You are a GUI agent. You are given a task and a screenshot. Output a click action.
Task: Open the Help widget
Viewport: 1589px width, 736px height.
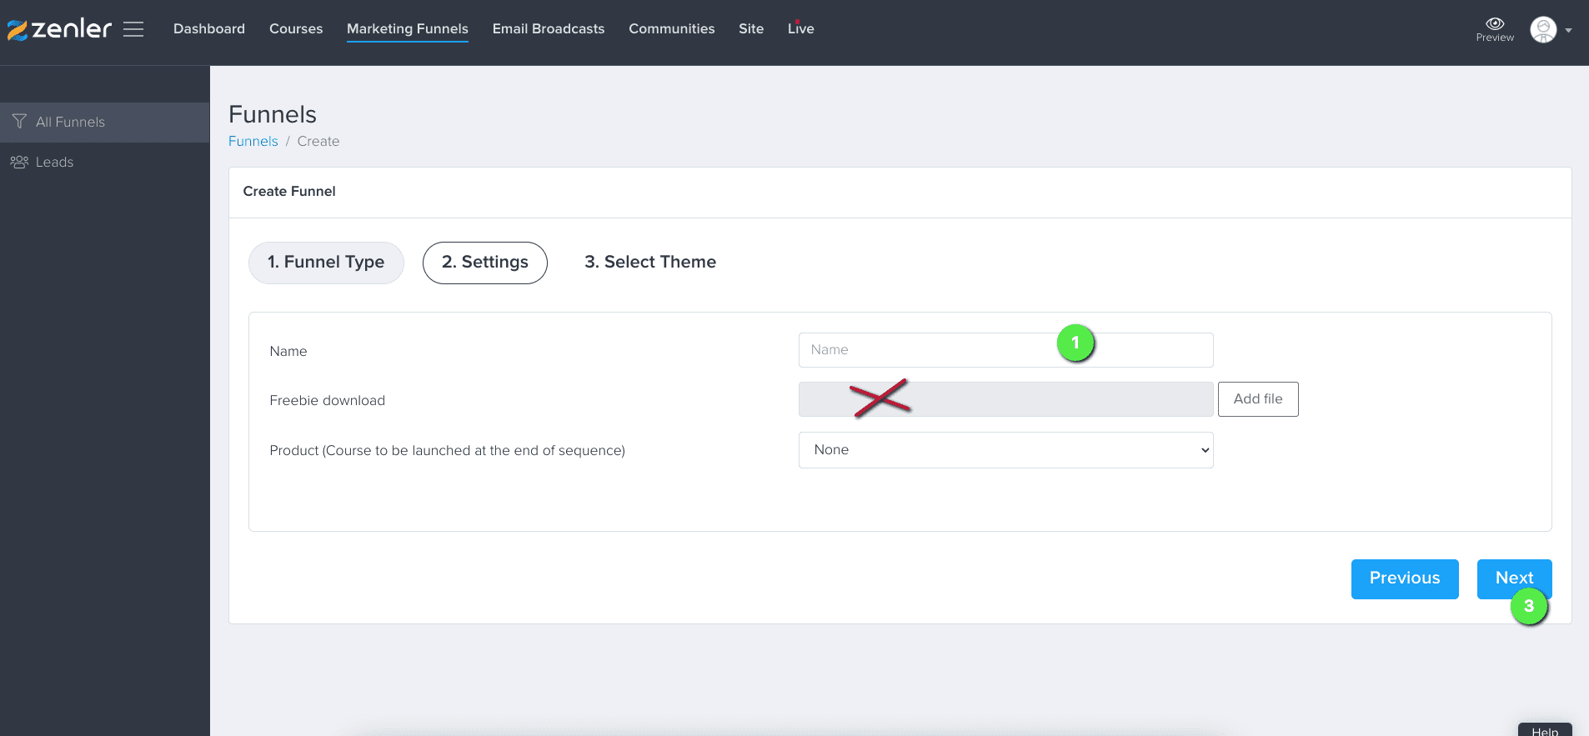[x=1544, y=730]
